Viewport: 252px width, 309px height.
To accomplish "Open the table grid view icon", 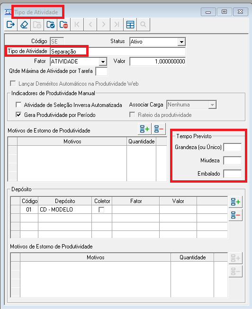I will [130, 25].
